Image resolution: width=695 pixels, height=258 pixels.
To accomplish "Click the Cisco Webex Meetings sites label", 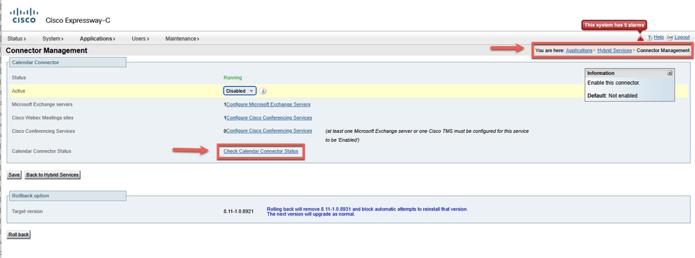I will [x=42, y=118].
